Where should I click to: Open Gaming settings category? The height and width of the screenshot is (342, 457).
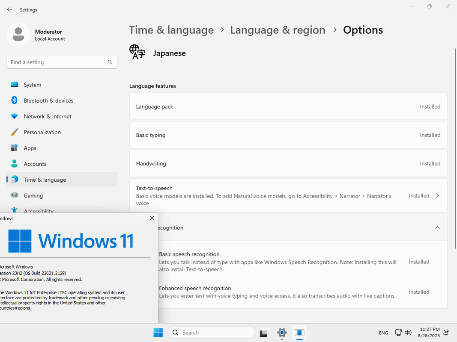(62, 196)
